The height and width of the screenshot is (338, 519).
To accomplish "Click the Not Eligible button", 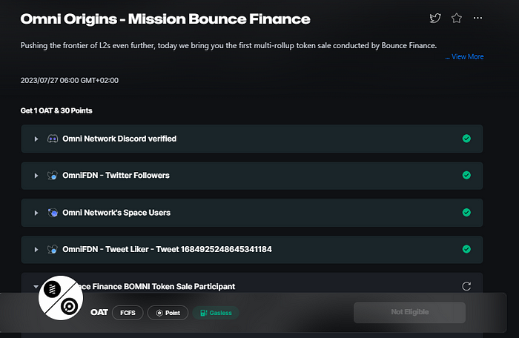I will 409,312.
